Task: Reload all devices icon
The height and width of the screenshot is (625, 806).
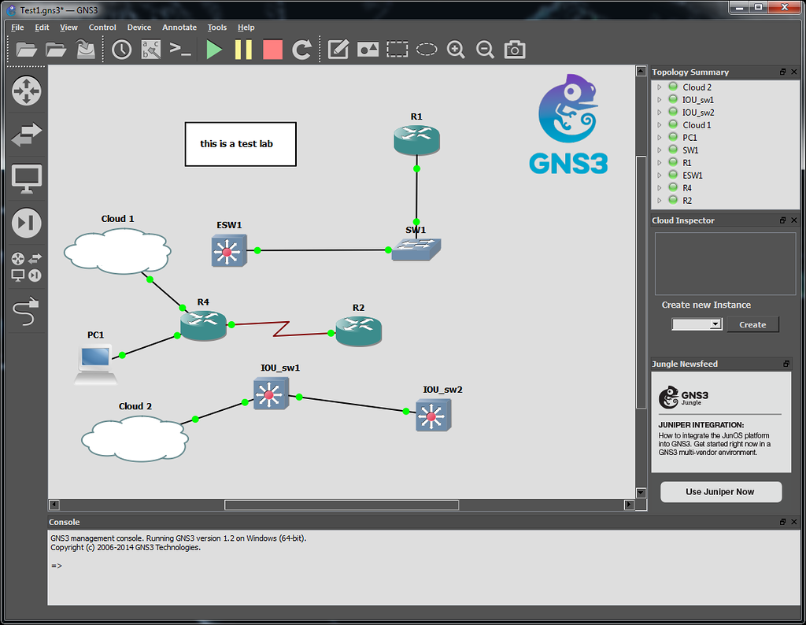Action: click(x=301, y=50)
